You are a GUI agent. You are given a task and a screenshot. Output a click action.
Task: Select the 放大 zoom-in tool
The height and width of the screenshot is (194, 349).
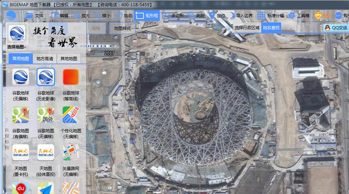click(x=82, y=16)
